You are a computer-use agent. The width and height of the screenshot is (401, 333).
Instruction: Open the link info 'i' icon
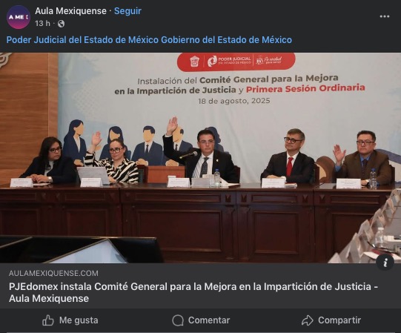(x=385, y=262)
